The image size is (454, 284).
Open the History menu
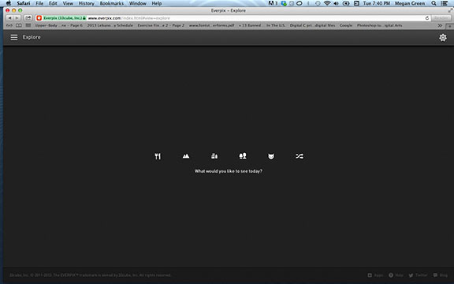click(87, 3)
